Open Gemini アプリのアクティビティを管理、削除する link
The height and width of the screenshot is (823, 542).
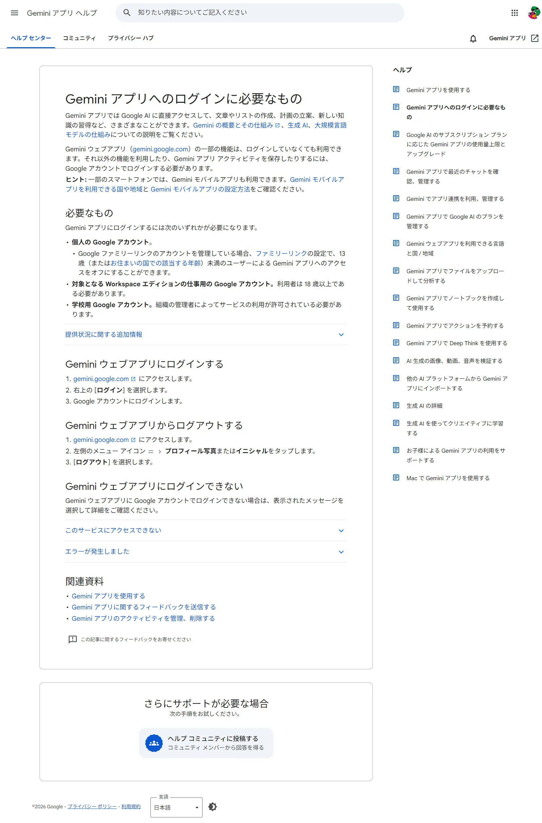click(143, 618)
